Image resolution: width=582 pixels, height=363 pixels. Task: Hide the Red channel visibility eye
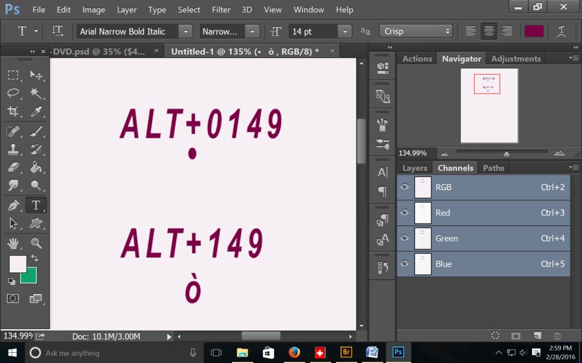click(x=405, y=213)
